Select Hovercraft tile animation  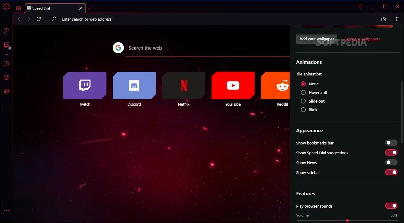tap(303, 92)
